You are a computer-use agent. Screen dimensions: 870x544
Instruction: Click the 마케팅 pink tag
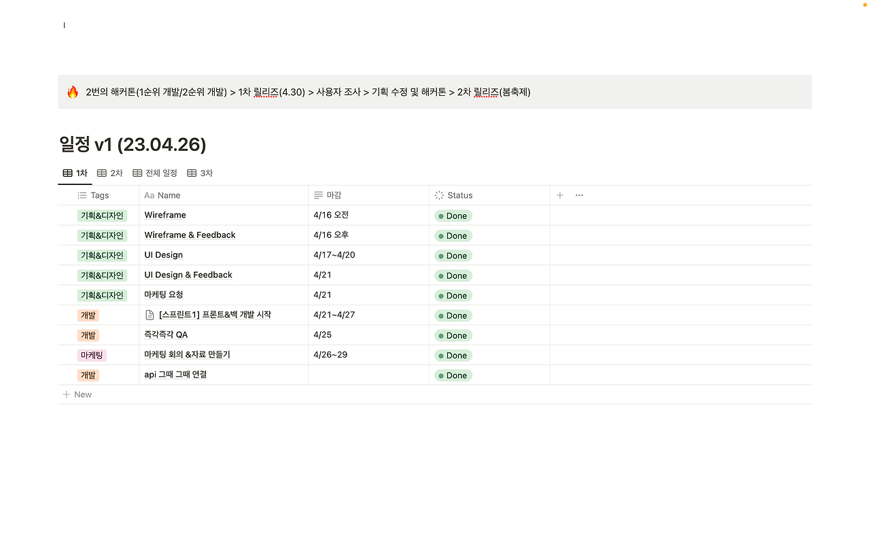pyautogui.click(x=92, y=355)
